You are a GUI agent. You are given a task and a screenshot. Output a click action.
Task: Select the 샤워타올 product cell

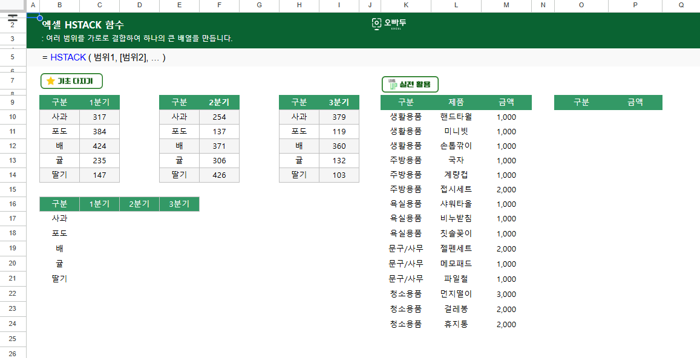[456, 204]
